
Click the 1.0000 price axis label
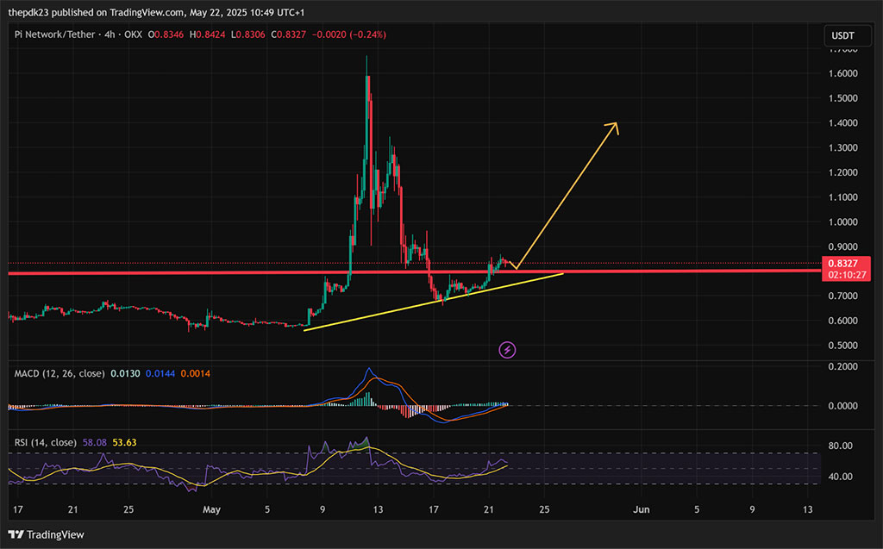[x=843, y=221]
